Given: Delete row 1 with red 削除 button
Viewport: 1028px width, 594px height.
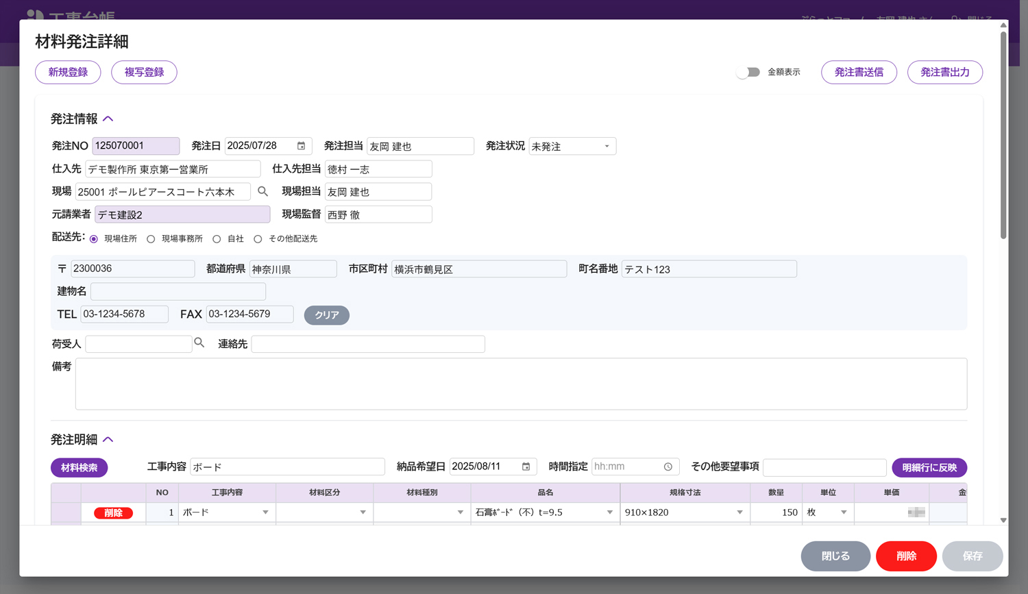Looking at the screenshot, I should pyautogui.click(x=113, y=512).
